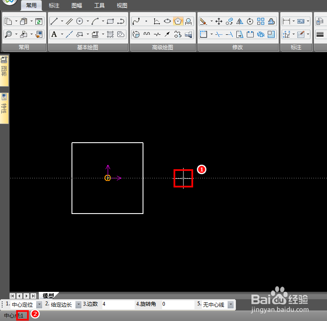Click the Trim tool

click(219, 34)
